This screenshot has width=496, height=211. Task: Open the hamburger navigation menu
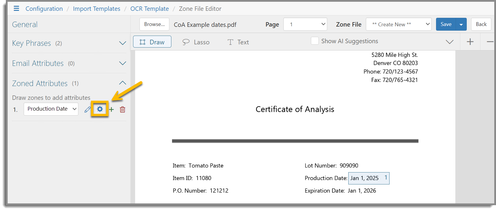coord(16,8)
